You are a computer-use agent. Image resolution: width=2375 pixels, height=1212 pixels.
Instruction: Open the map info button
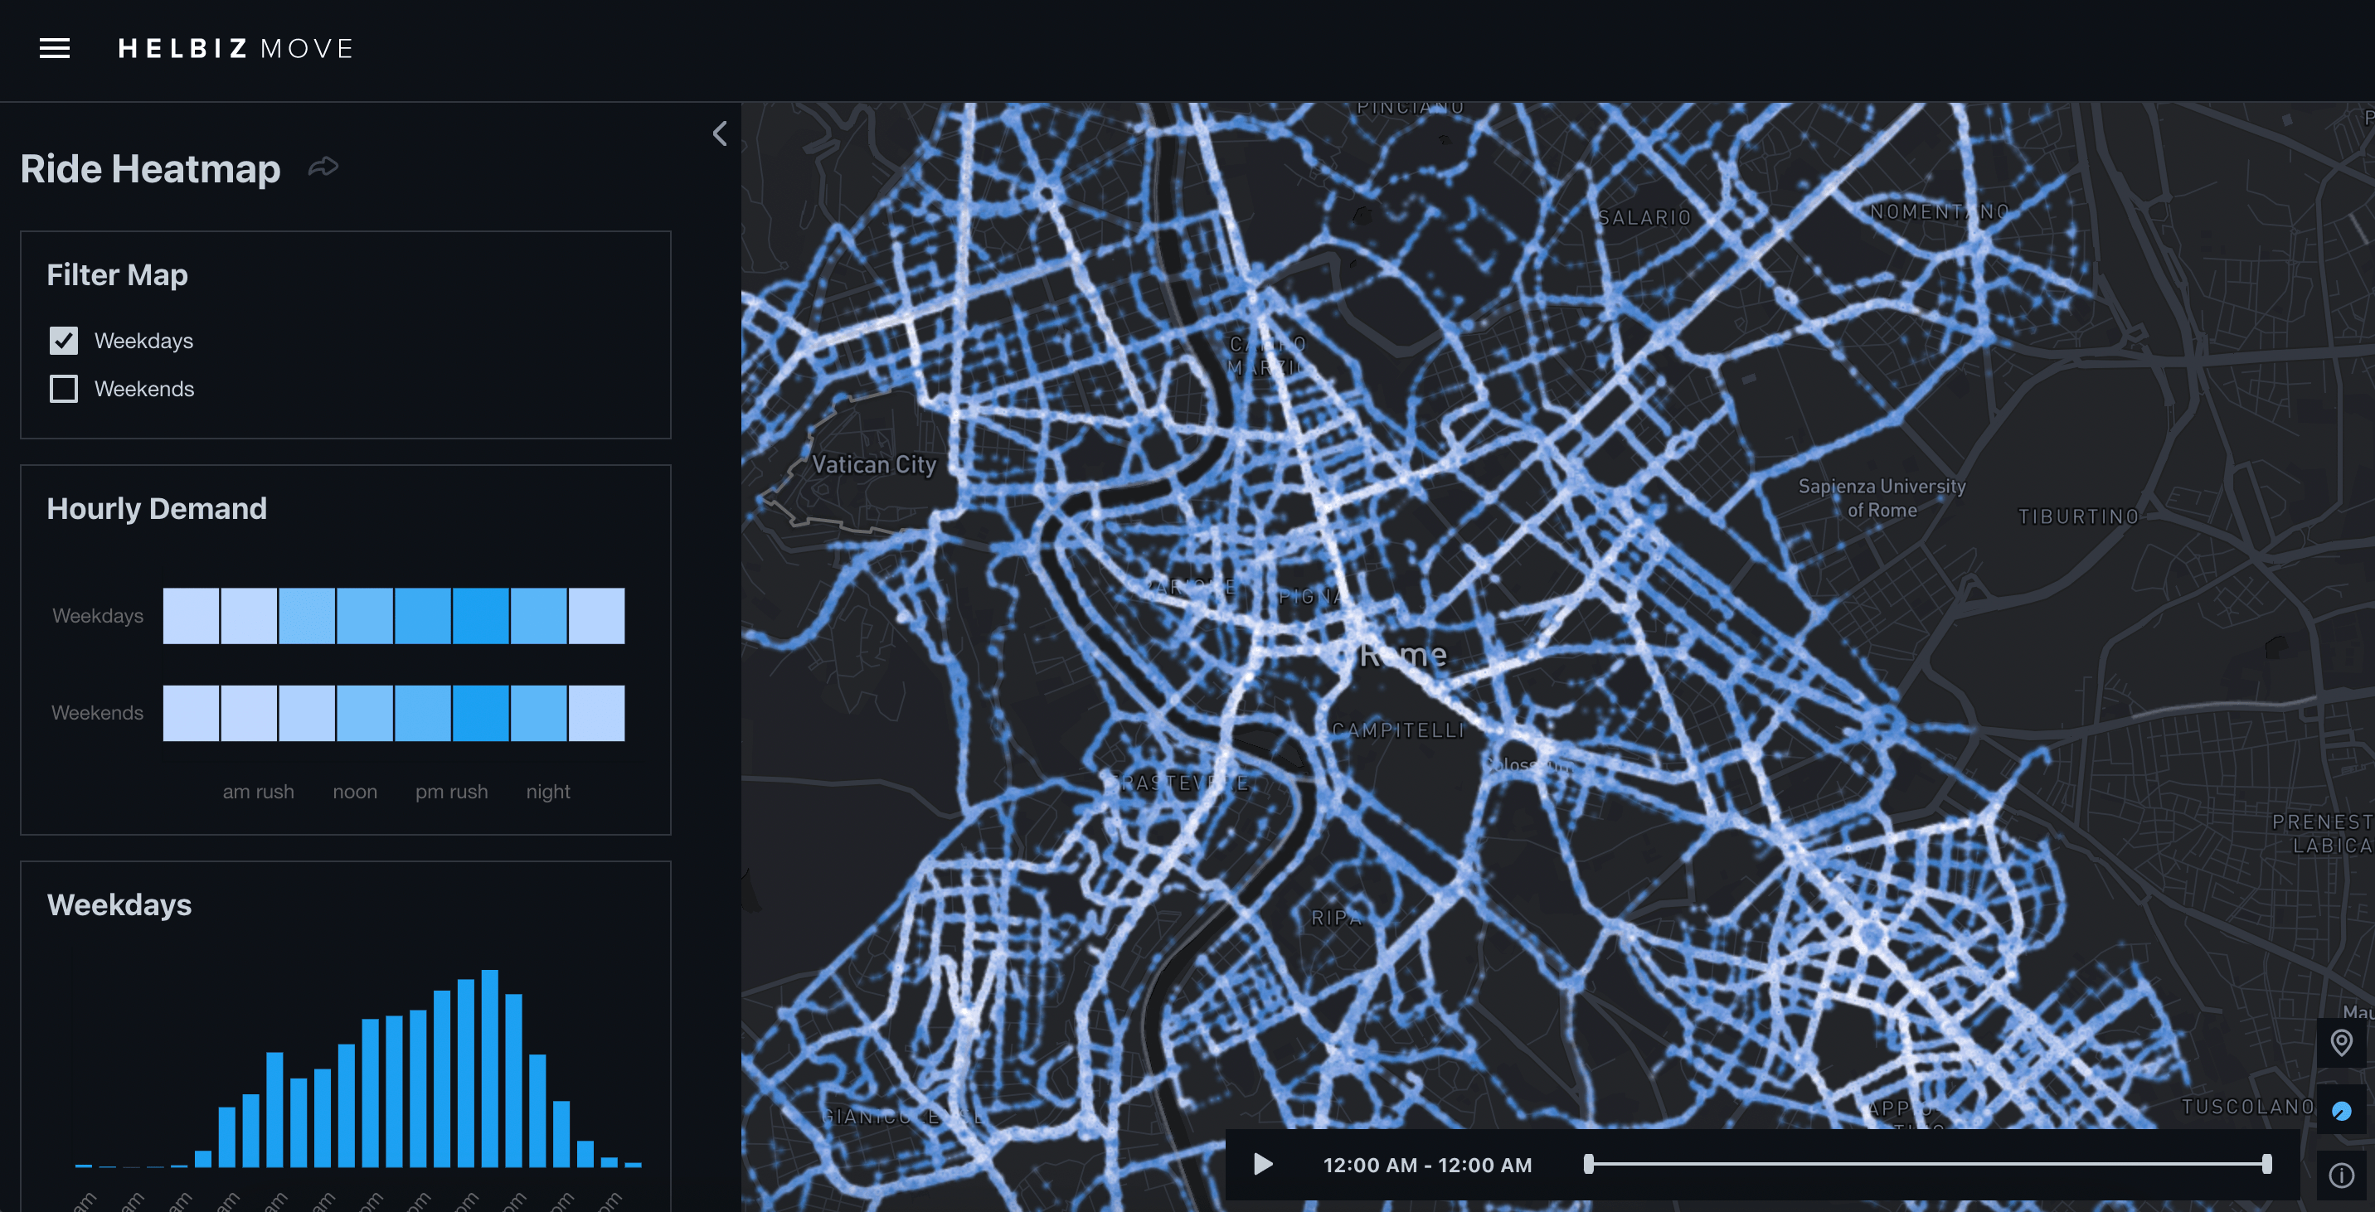(x=2341, y=1176)
